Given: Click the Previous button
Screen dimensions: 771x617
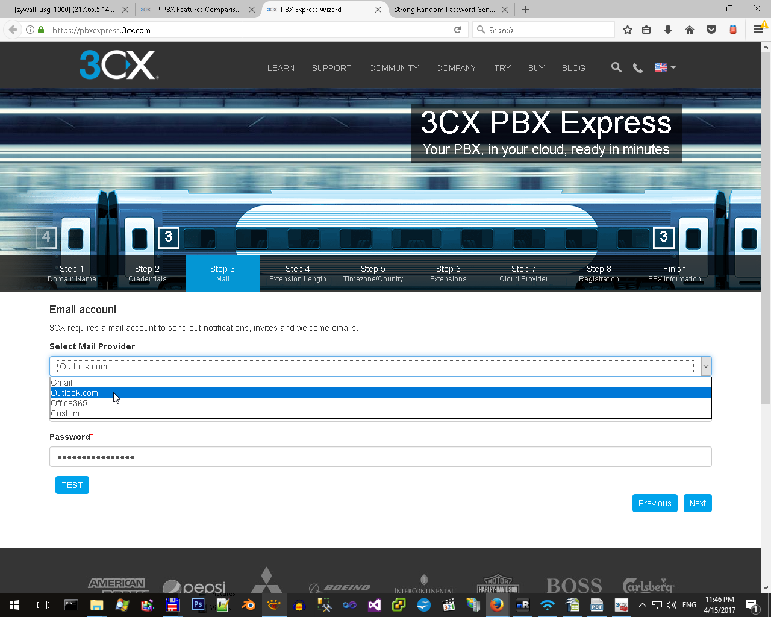Looking at the screenshot, I should (655, 503).
